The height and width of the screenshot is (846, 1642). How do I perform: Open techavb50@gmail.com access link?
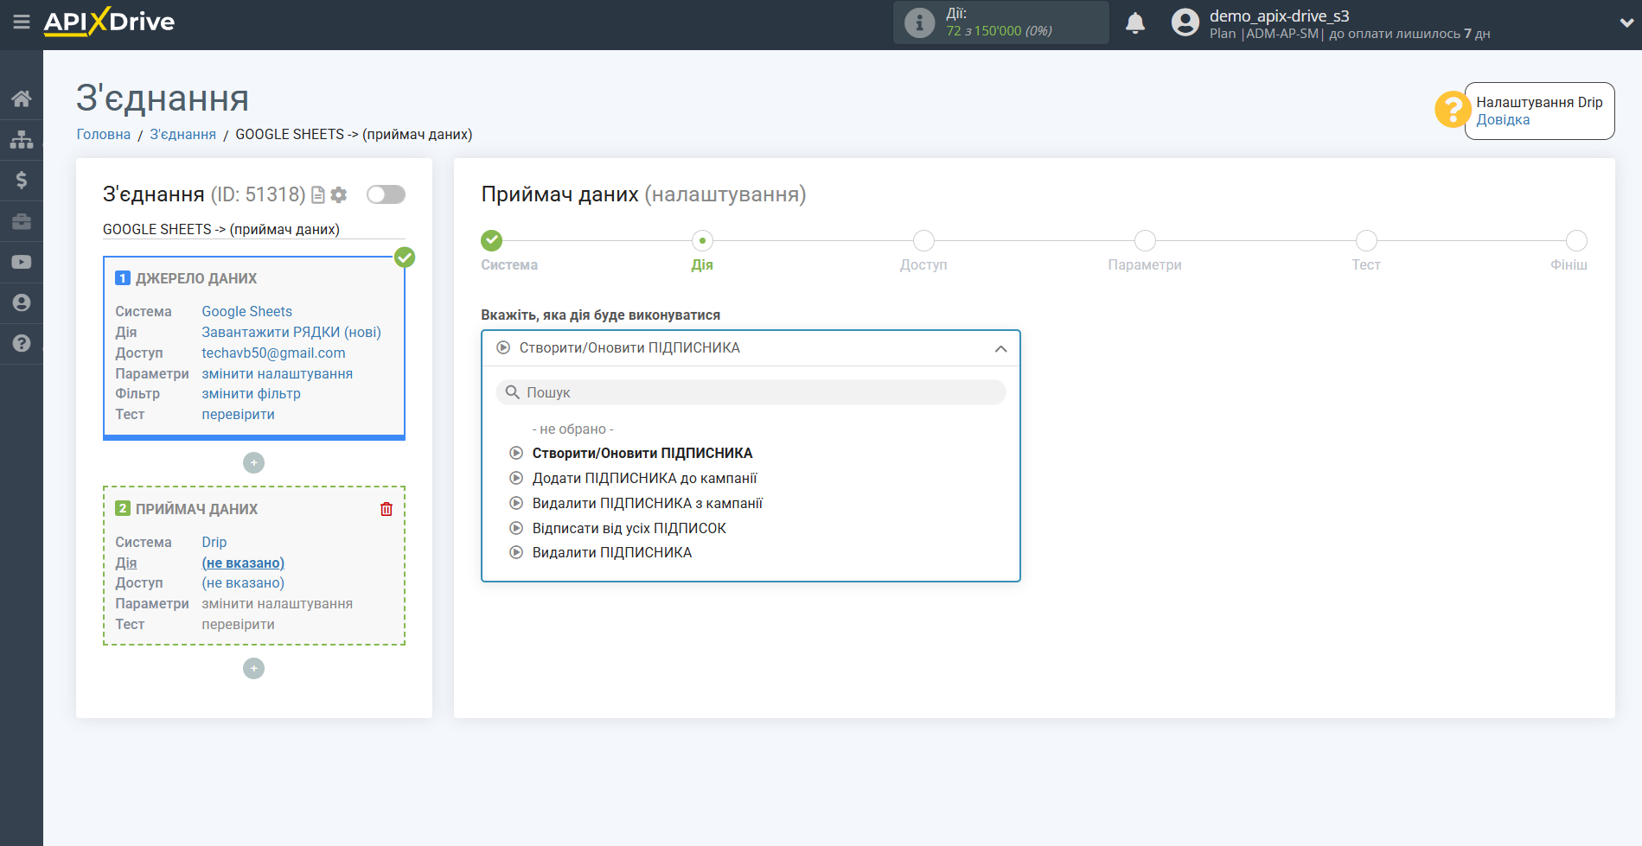tap(273, 353)
